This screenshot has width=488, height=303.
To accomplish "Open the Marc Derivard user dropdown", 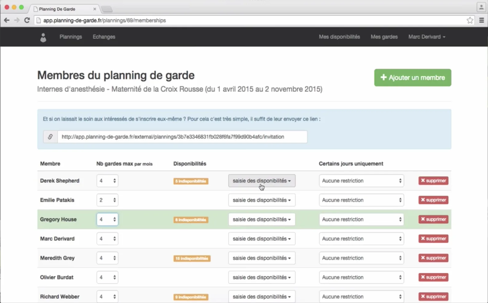I will click(x=427, y=37).
